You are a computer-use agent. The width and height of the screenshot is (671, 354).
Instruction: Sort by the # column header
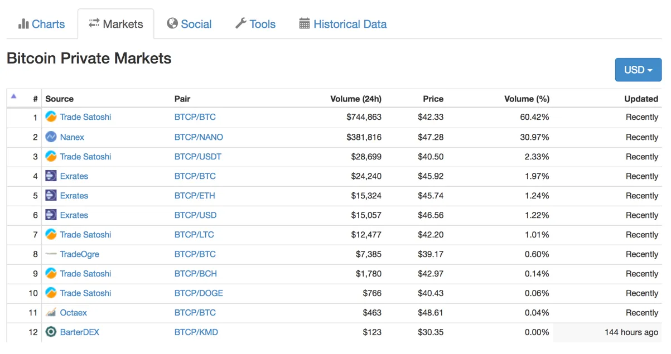(35, 99)
